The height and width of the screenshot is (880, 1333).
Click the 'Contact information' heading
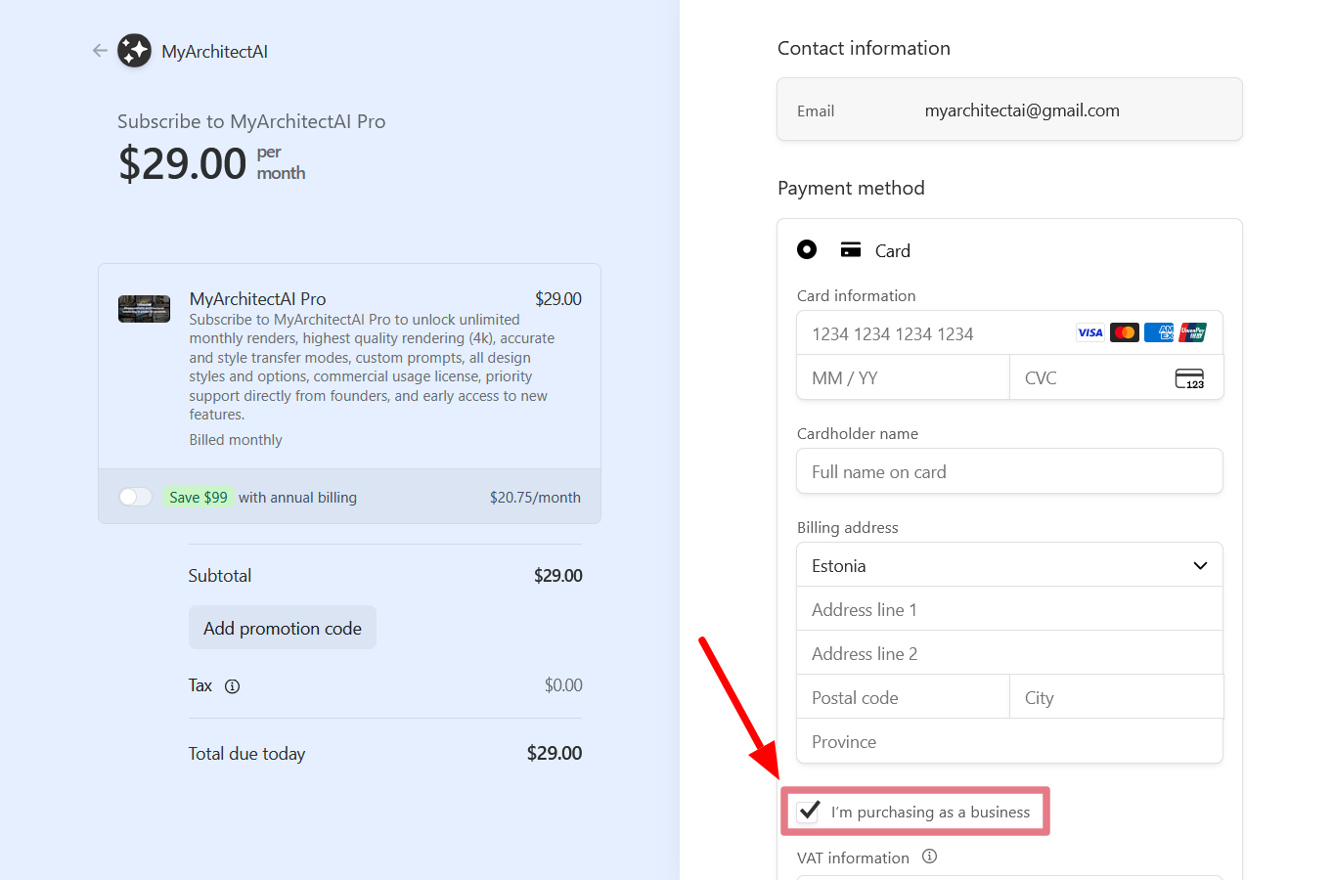pos(864,48)
